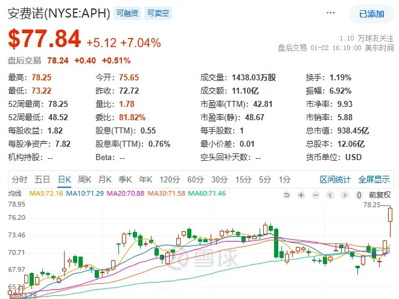
Task: Click the 最低 value 73.22
Action: pos(42,91)
